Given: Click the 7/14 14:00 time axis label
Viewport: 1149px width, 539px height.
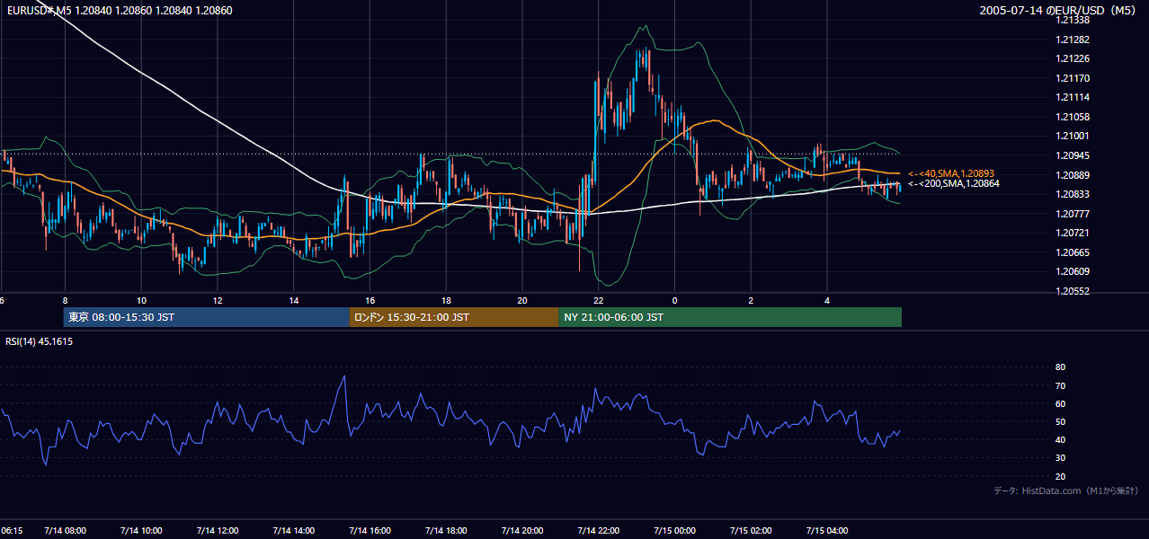Looking at the screenshot, I should (294, 531).
